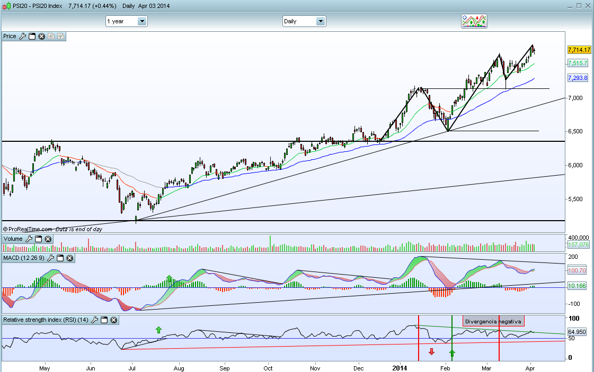Click the yellow 7,714.17 price label
This screenshot has width=594, height=372.
[579, 50]
